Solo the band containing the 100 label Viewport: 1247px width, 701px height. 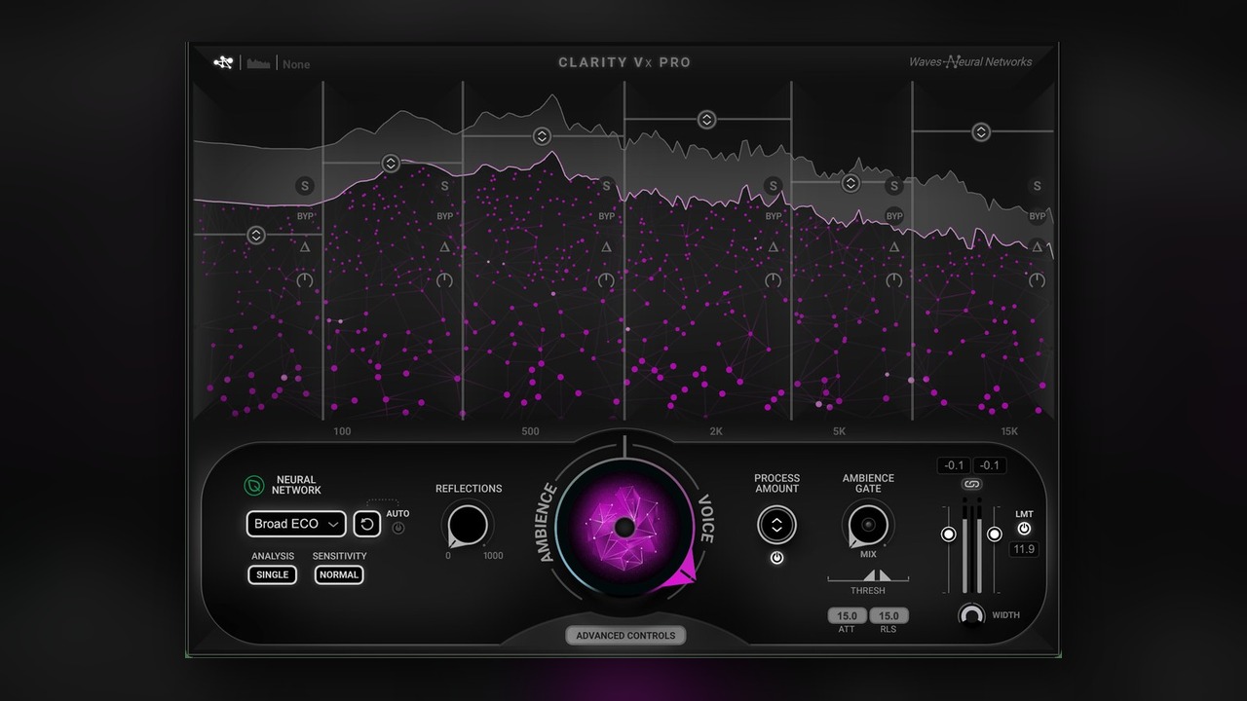pos(444,186)
